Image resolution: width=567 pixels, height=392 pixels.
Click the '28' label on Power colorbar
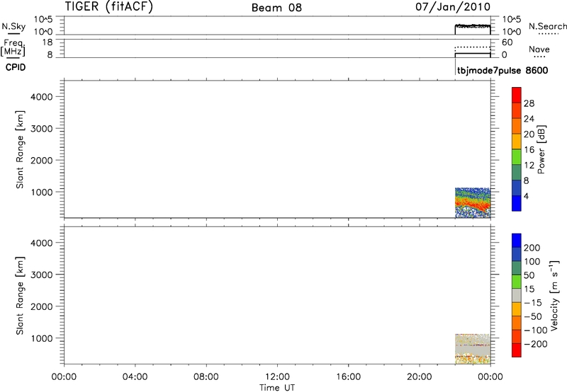(529, 103)
